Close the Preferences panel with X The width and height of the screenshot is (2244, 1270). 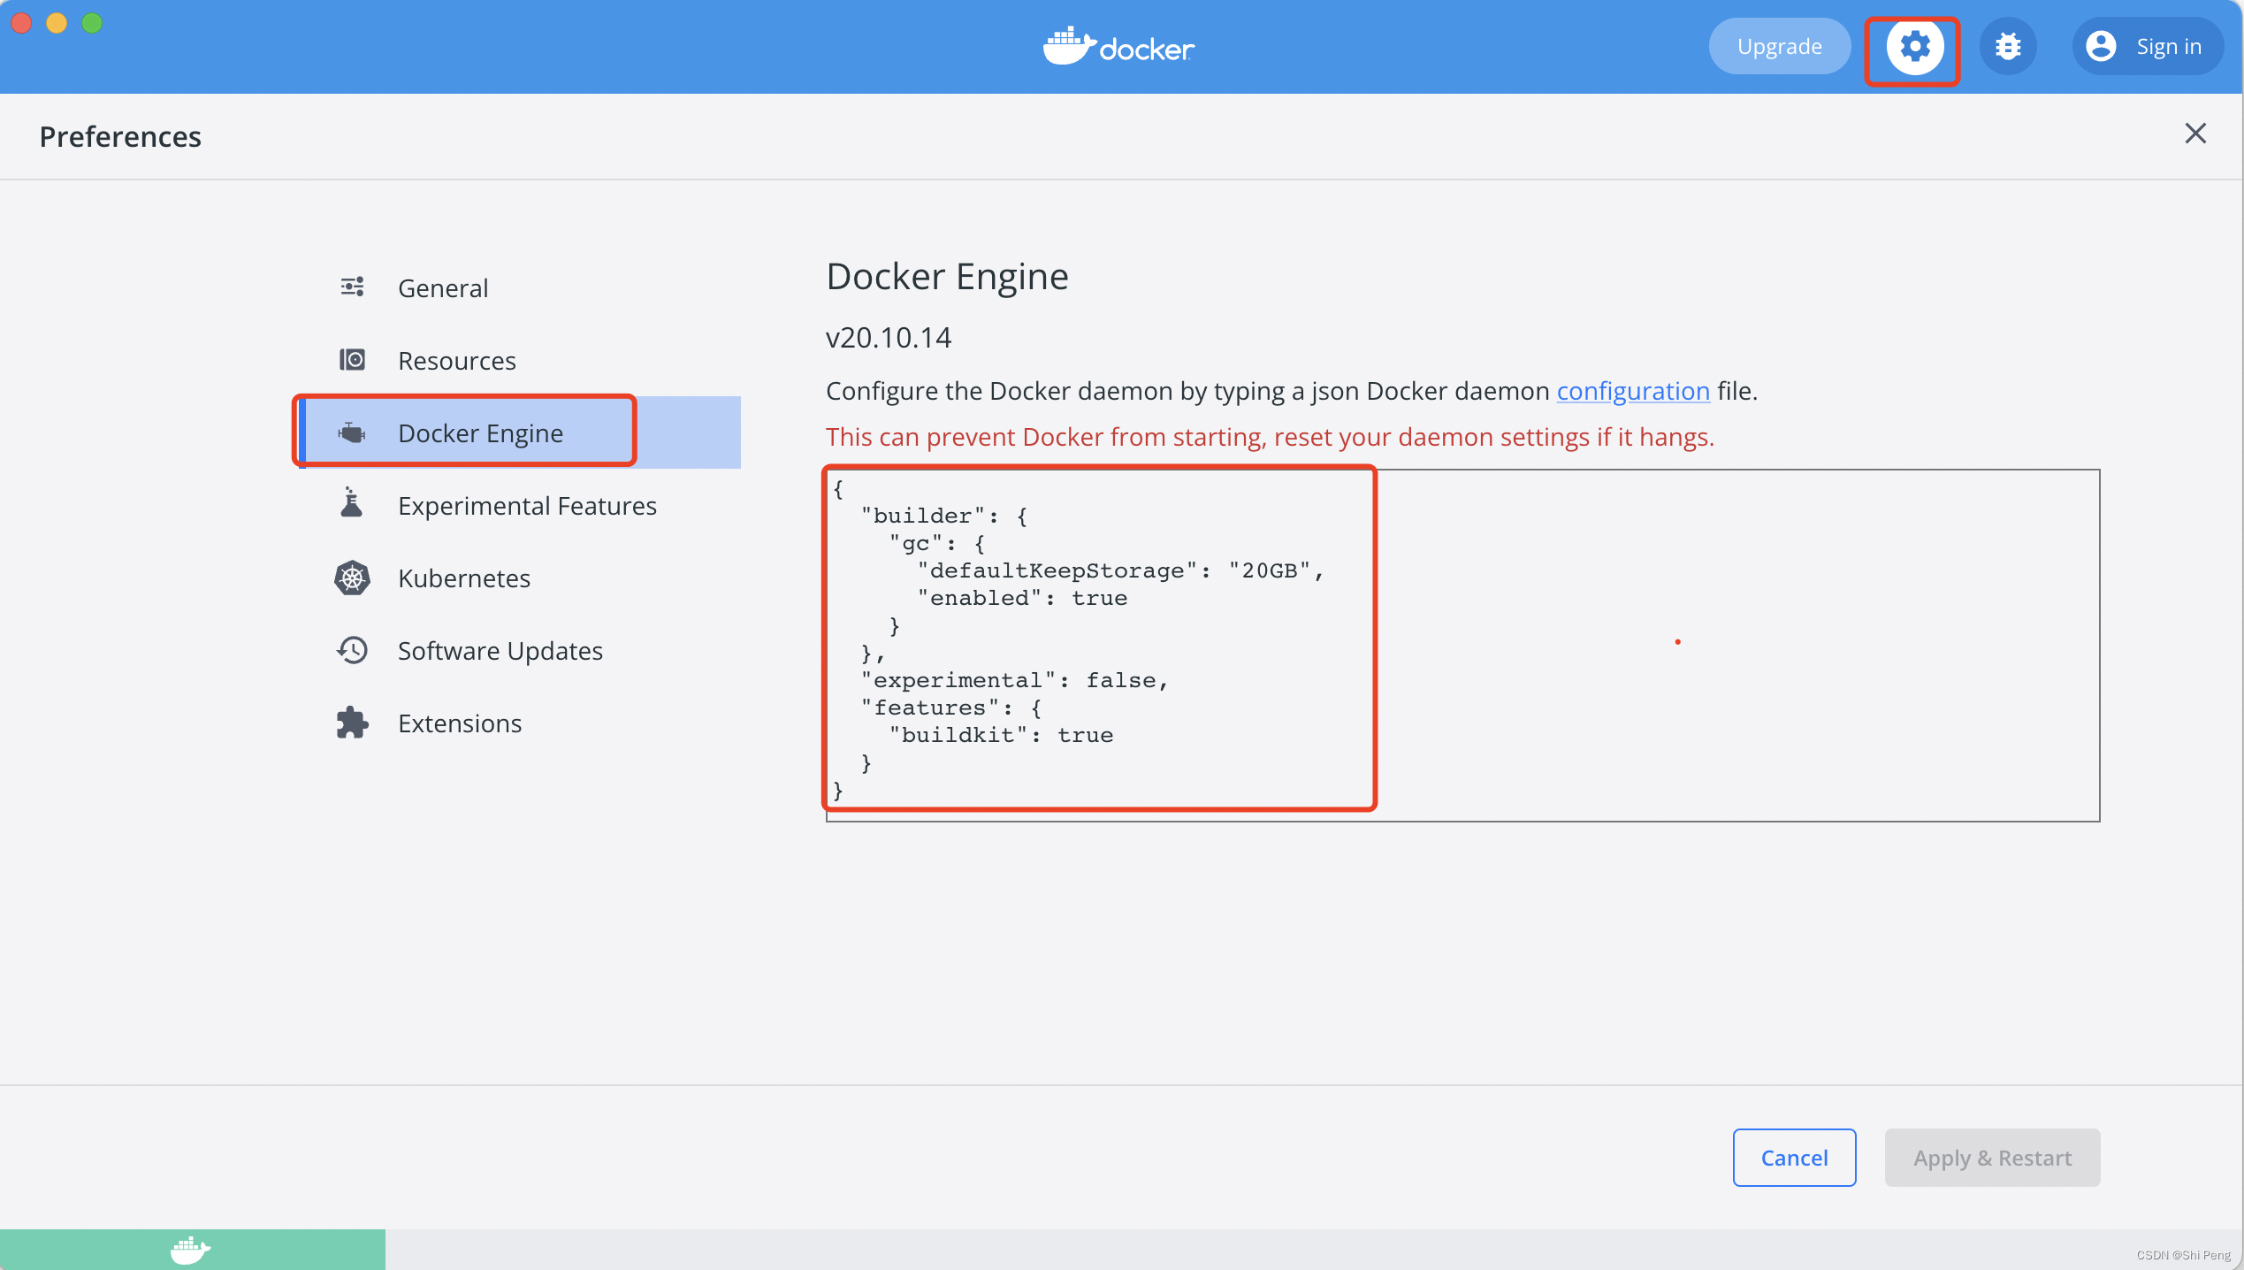click(x=2195, y=134)
